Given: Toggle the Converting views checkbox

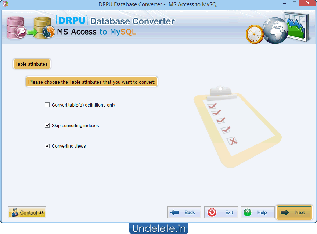Looking at the screenshot, I should click(47, 146).
